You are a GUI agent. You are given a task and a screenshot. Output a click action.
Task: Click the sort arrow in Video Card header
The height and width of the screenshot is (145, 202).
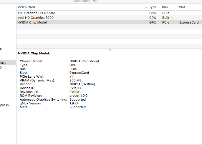(x=146, y=7)
